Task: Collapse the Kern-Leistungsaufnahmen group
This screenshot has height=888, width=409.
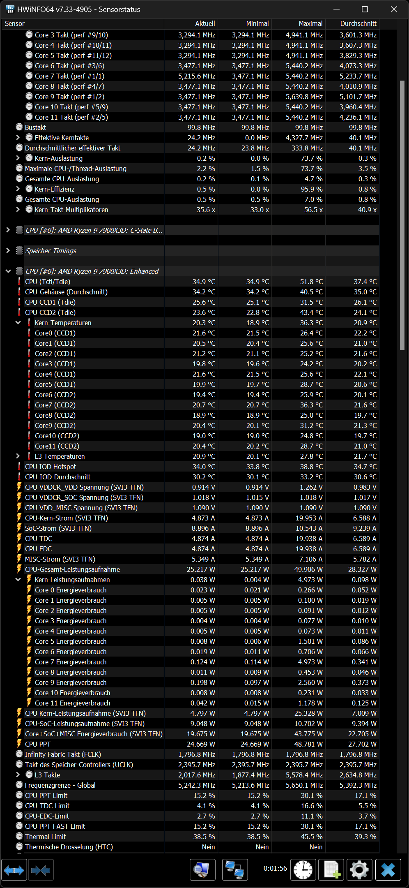Action: [18, 579]
